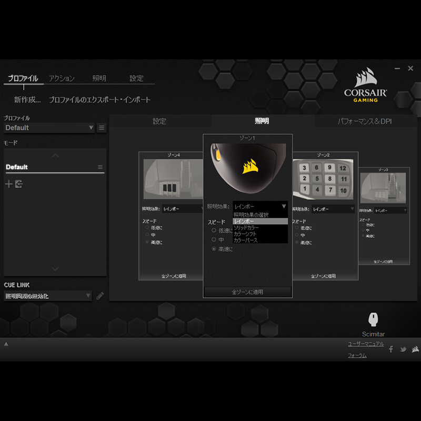Choose ソリッドカラー in the dropdown list
Viewport: 421px width, 421px height.
pyautogui.click(x=260, y=227)
